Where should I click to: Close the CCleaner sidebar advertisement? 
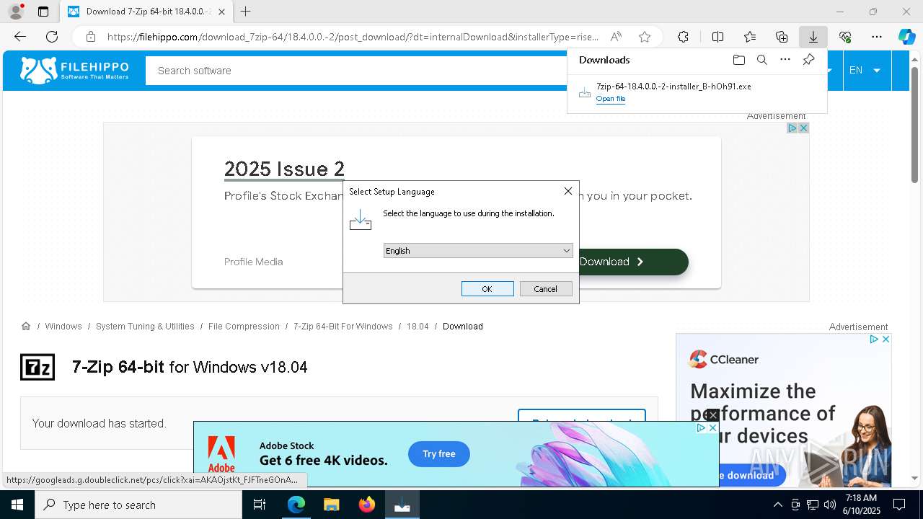[x=886, y=339]
